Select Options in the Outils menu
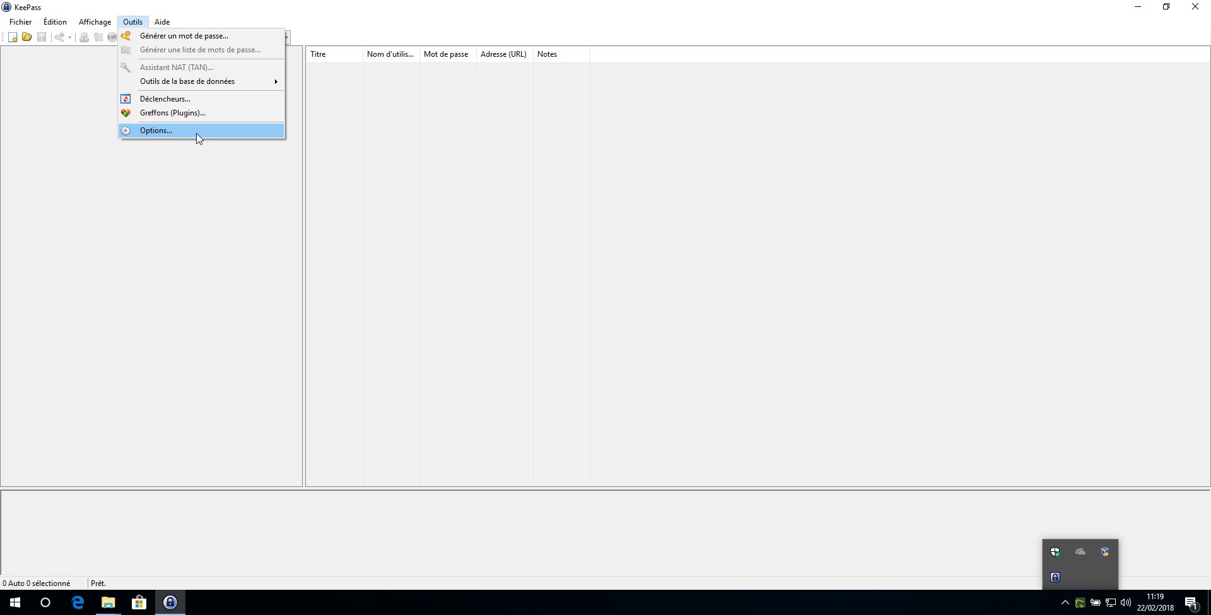The image size is (1211, 615). [202, 131]
